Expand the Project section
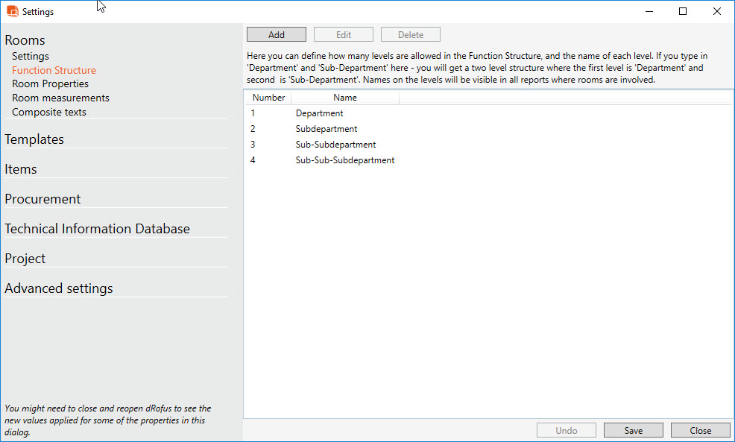735x442 pixels. 25,259
